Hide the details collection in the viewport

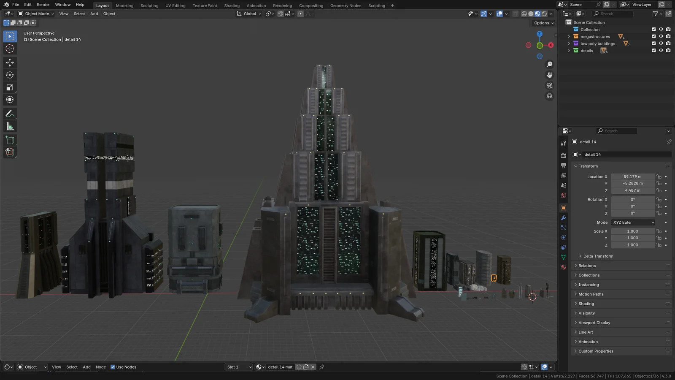pyautogui.click(x=661, y=50)
